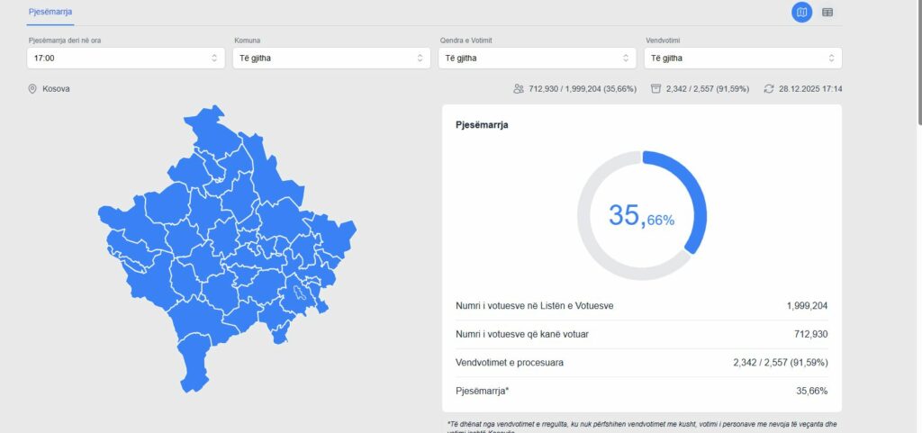
Task: Switch to the table view icon
Action: coord(827,12)
